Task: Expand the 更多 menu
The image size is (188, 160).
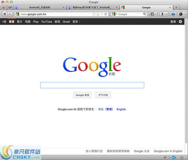Action: [76, 22]
